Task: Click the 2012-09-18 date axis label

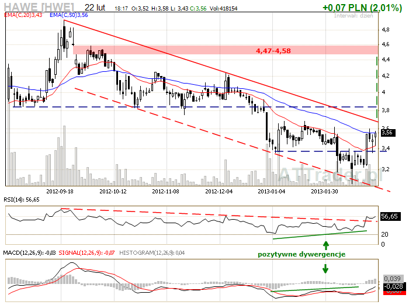Action: [x=60, y=192]
